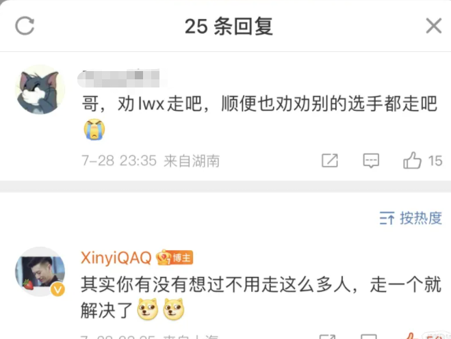Screen dimensions: 451x339
Task: Open the comment text starting with 哥，劝 lwx
Action: tap(259, 104)
